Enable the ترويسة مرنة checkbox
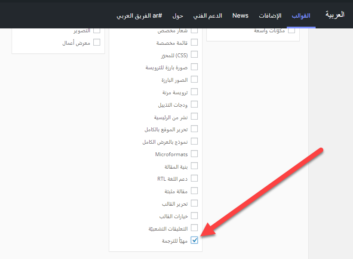Image resolution: width=353 pixels, height=259 pixels. 194,92
